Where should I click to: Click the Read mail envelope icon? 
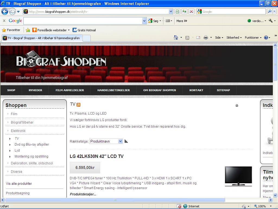click(x=198, y=38)
